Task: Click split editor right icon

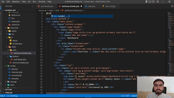Action: tap(172, 6)
